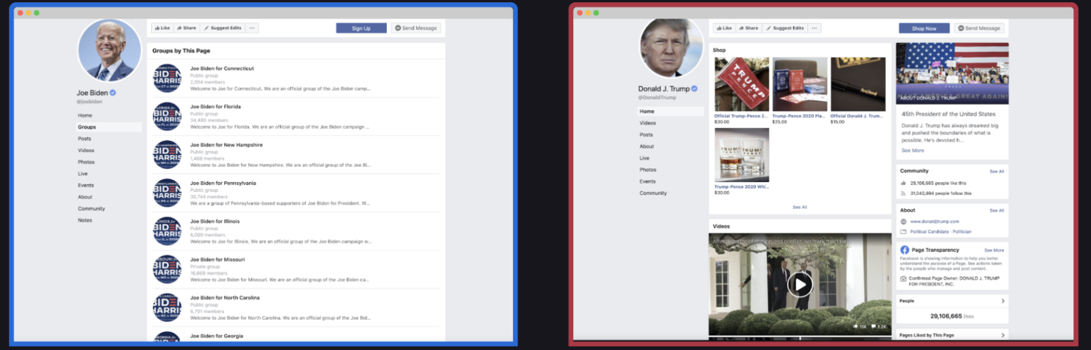Open Joe Biden for Illinois group
The height and width of the screenshot is (350, 1091).
pos(215,222)
